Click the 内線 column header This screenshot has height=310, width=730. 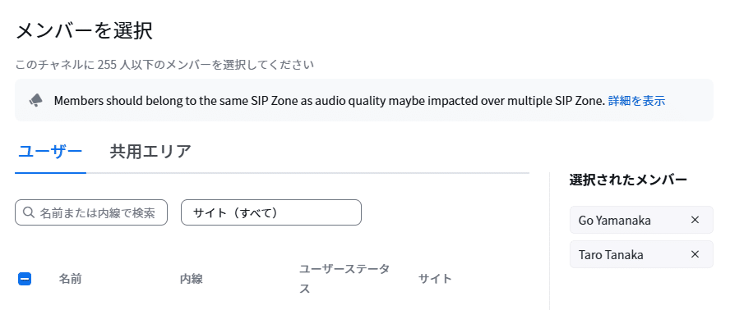click(x=192, y=279)
